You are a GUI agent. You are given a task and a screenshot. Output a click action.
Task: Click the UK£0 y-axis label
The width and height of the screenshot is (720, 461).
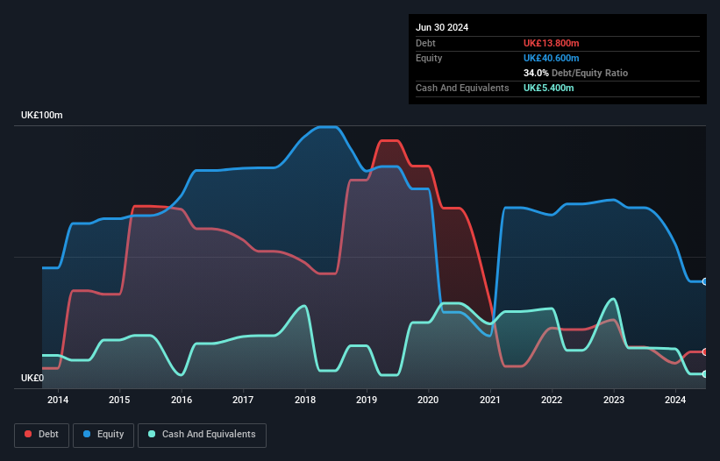tap(32, 378)
